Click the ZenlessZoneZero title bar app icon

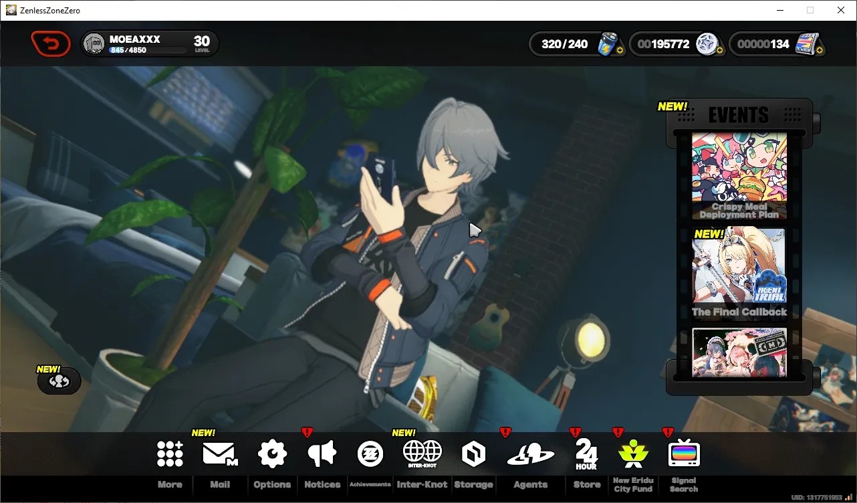[11, 10]
